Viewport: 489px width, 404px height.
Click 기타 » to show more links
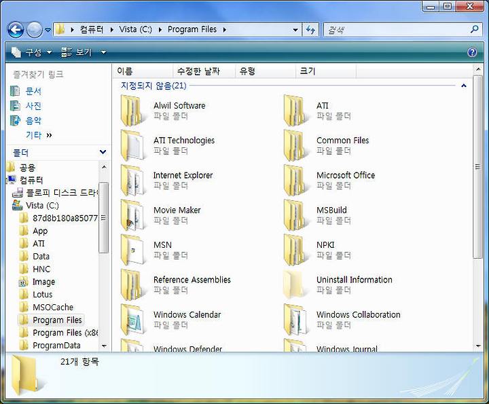click(x=39, y=135)
